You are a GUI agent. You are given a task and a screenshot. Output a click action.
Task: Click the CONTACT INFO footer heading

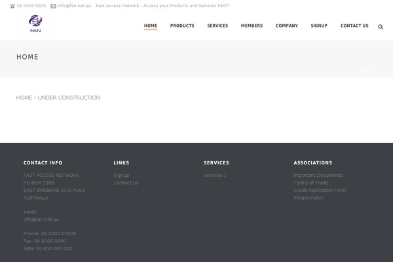(x=43, y=162)
